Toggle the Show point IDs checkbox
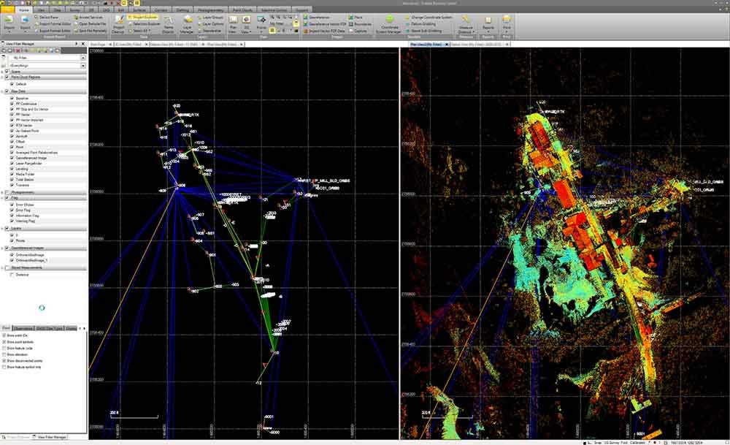The image size is (730, 445). (4, 335)
